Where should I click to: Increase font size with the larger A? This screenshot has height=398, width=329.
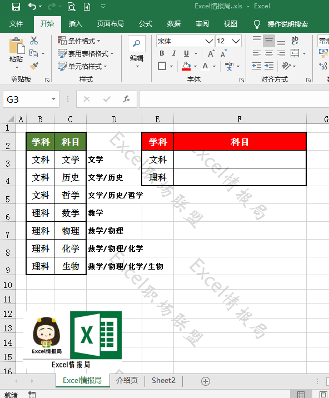[x=211, y=53]
